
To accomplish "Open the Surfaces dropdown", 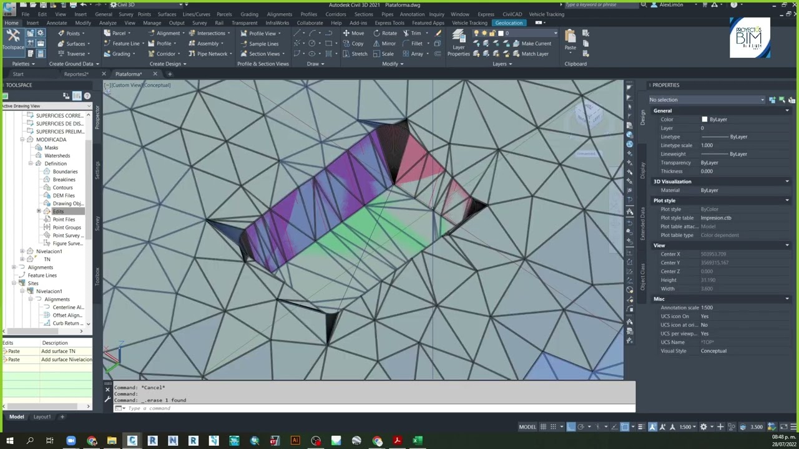I will pyautogui.click(x=74, y=44).
